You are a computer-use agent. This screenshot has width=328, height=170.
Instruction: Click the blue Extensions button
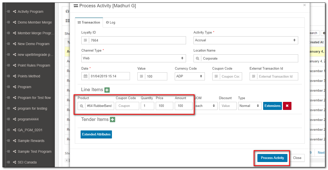pyautogui.click(x=272, y=106)
